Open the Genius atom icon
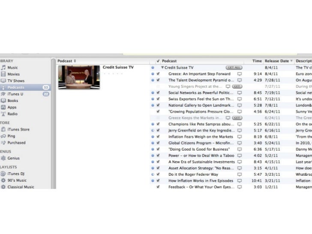 pos(3,158)
